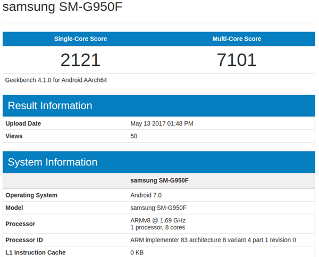Select the Model row label

pyautogui.click(x=15, y=208)
